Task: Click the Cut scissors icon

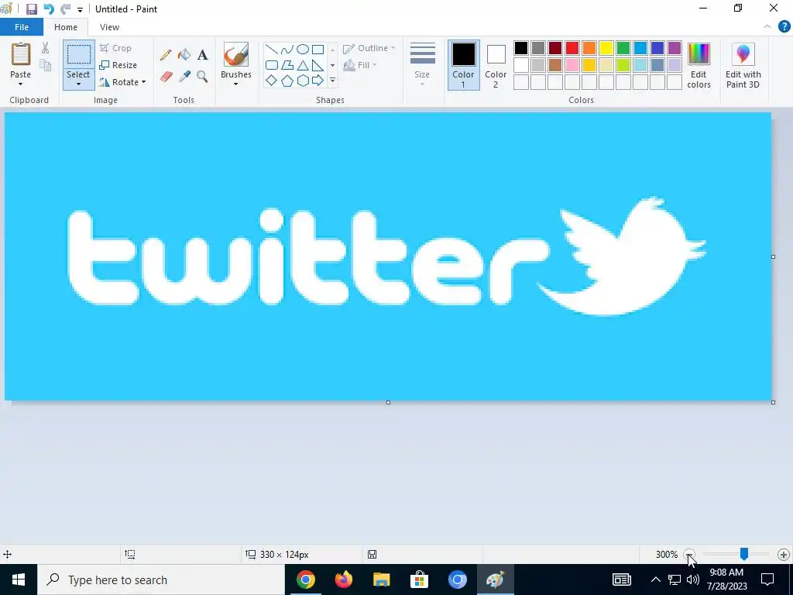Action: click(x=46, y=48)
